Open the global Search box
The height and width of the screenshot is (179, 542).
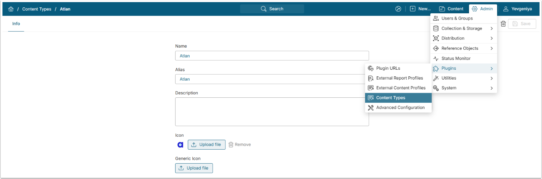[x=272, y=9]
